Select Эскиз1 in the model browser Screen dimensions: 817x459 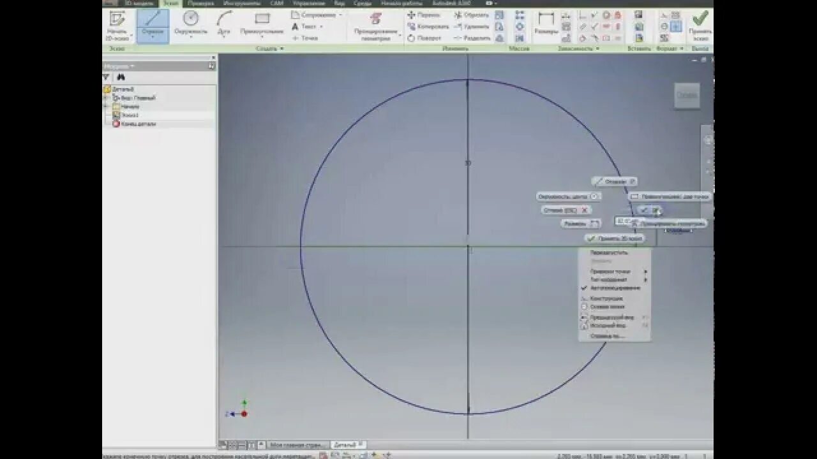click(x=130, y=115)
